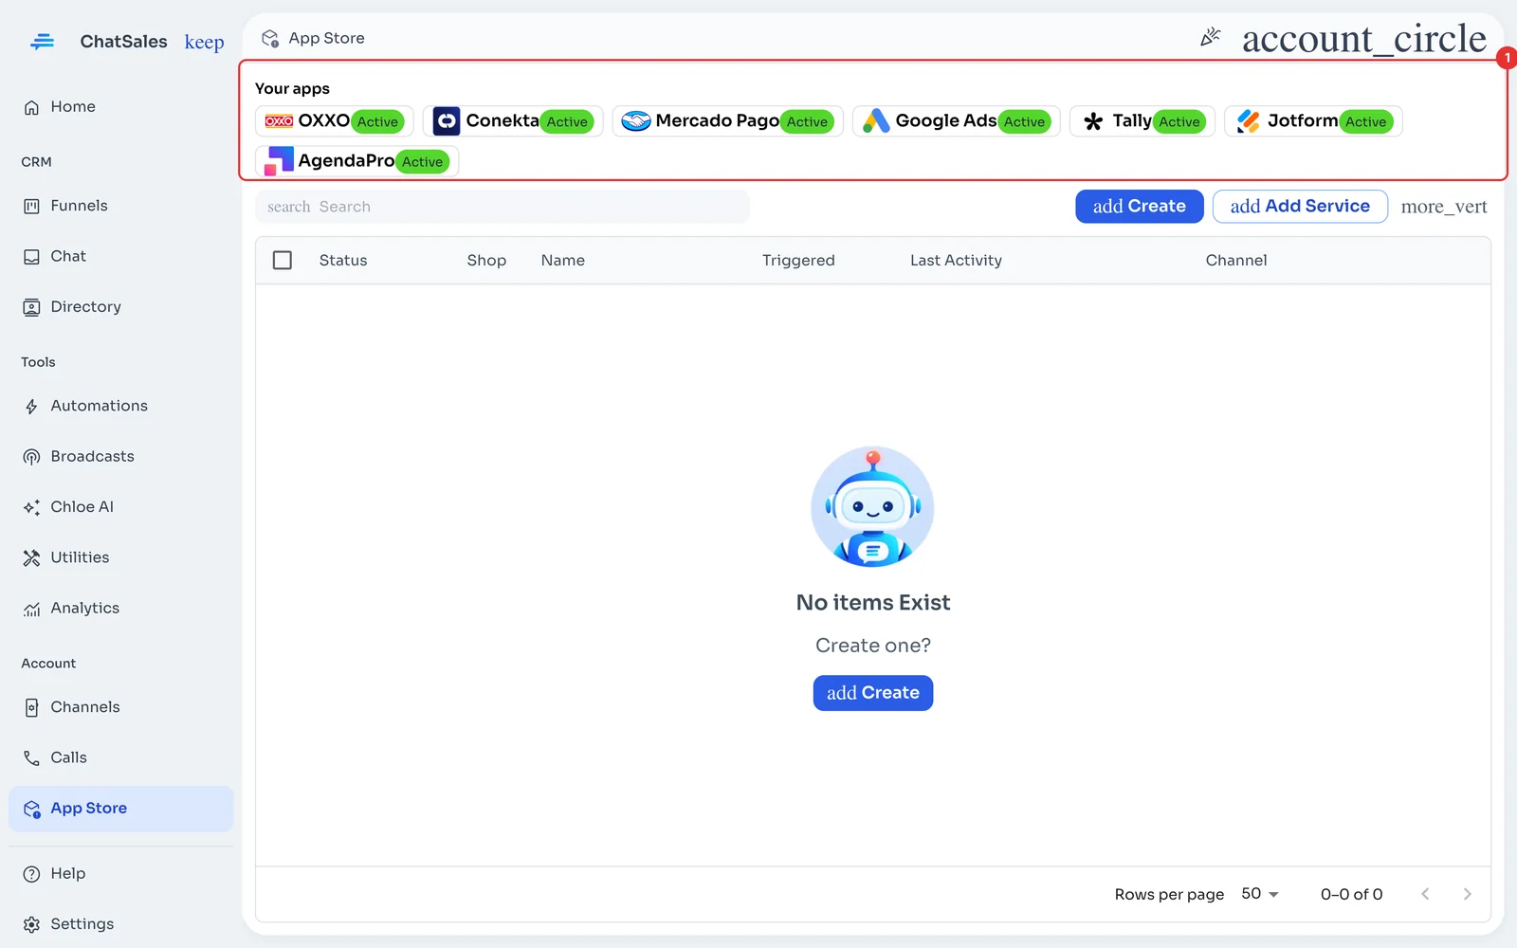Open Directory in the sidebar
Viewport: 1517px width, 948px height.
point(120,307)
